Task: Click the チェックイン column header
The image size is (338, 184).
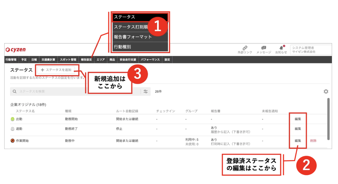Action: pyautogui.click(x=166, y=111)
